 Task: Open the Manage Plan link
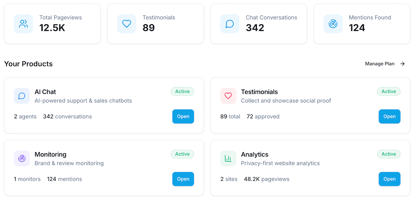(379, 64)
